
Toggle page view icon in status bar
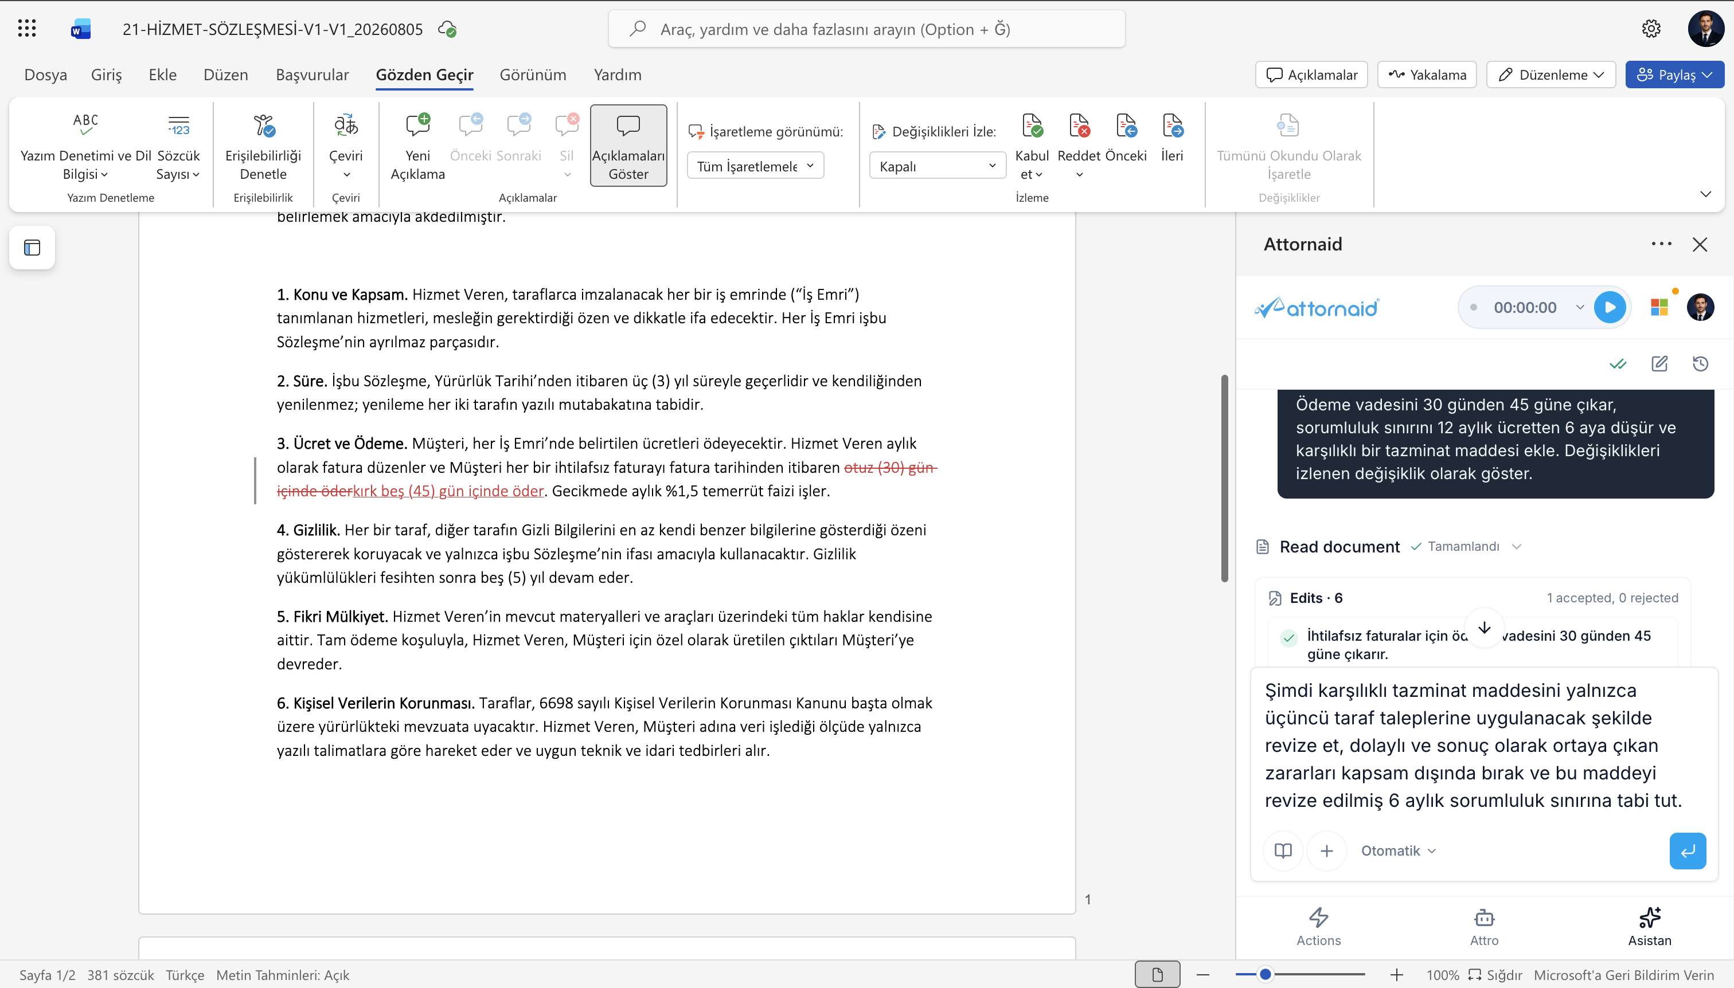[x=1157, y=975]
